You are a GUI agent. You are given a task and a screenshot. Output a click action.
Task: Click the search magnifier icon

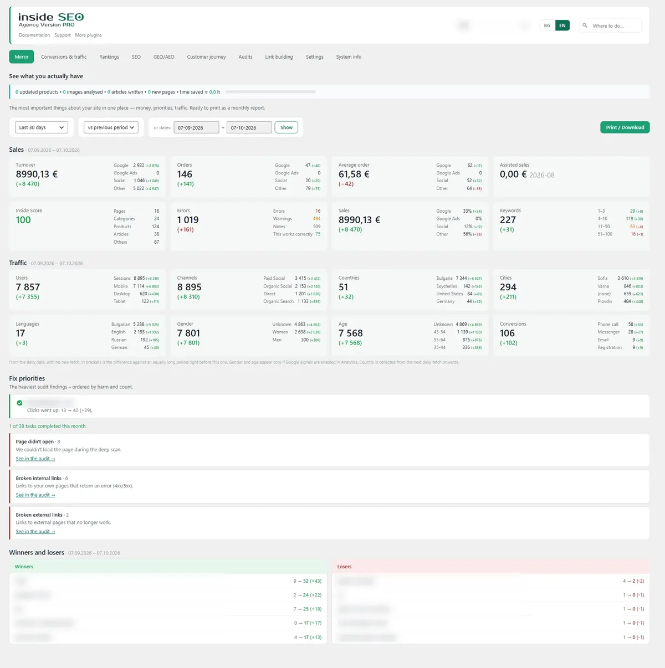click(x=585, y=25)
